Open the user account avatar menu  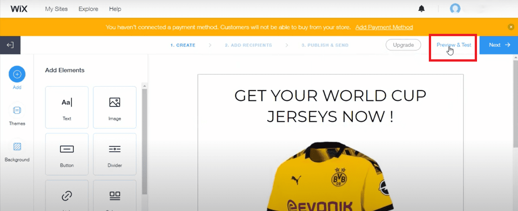tap(455, 9)
